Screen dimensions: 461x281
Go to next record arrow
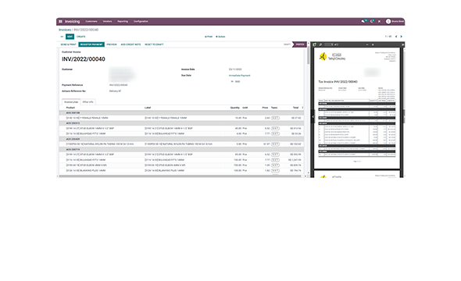402,37
